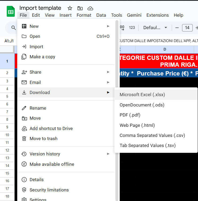
Task: Click the search magnifier icon in toolbar
Action: (14, 28)
